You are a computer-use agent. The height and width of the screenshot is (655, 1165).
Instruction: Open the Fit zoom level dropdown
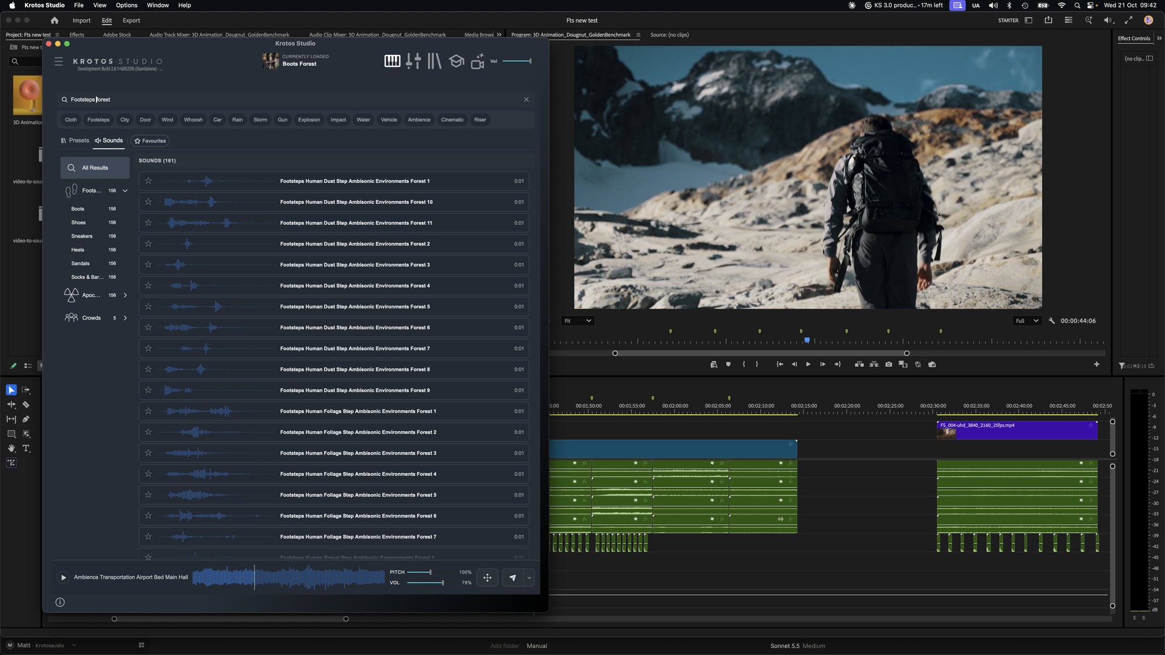577,321
